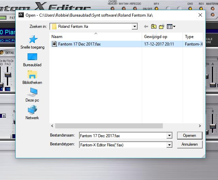
Task: Click the dialog's FX title bar icon
Action: pos(21,15)
